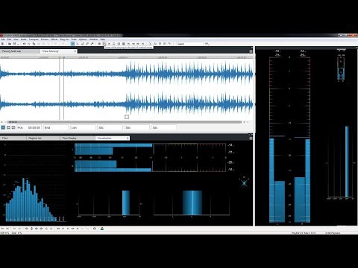Open the Tools menu
The image size is (358, 268).
[x=74, y=39]
